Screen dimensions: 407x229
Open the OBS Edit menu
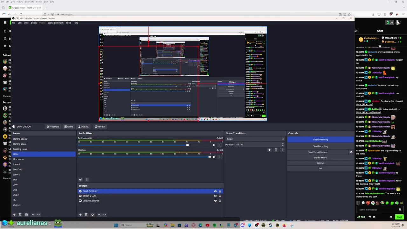coord(19,23)
